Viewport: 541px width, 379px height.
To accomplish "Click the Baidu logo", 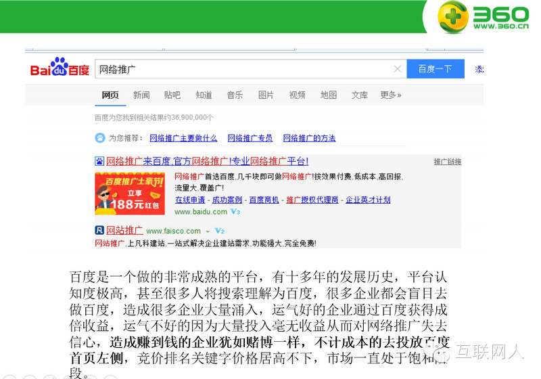I will 60,67.
